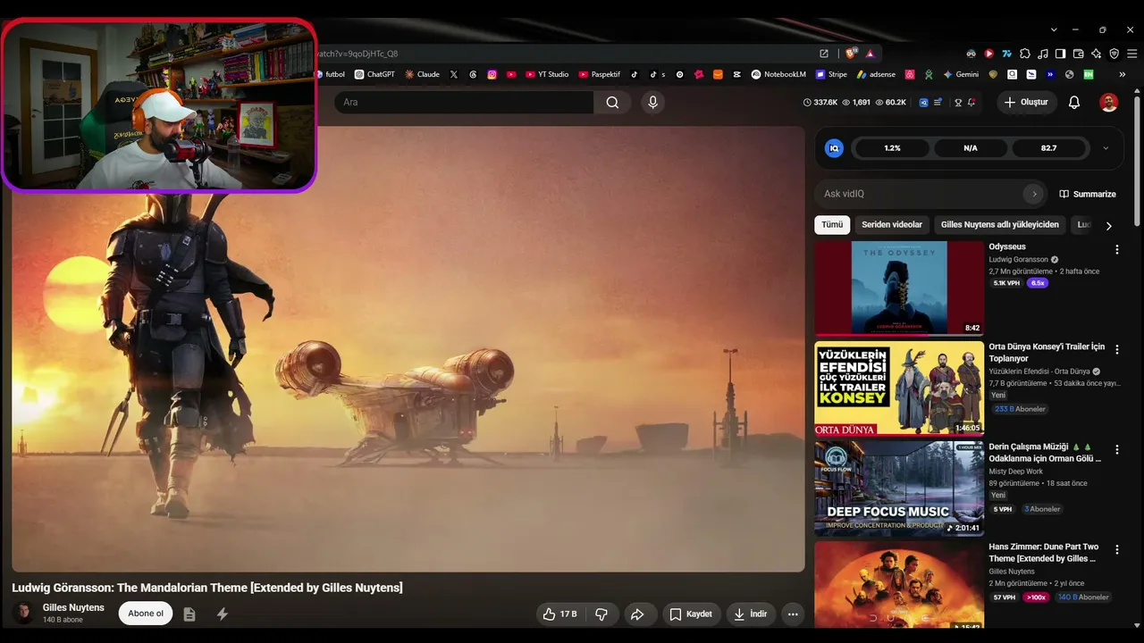The image size is (1144, 643).
Task: Open the Deep Focus Music thumbnail
Action: coord(899,489)
